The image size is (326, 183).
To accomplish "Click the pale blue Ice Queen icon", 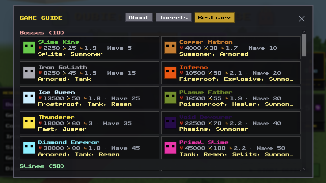I will tap(29, 98).
